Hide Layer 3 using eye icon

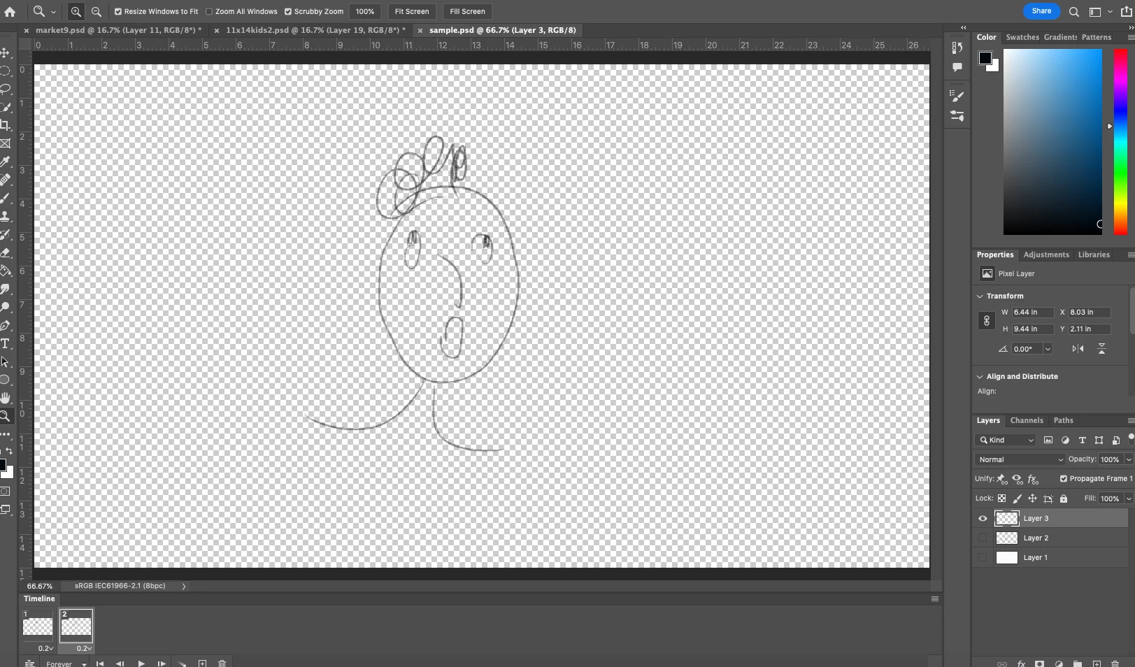click(x=983, y=519)
